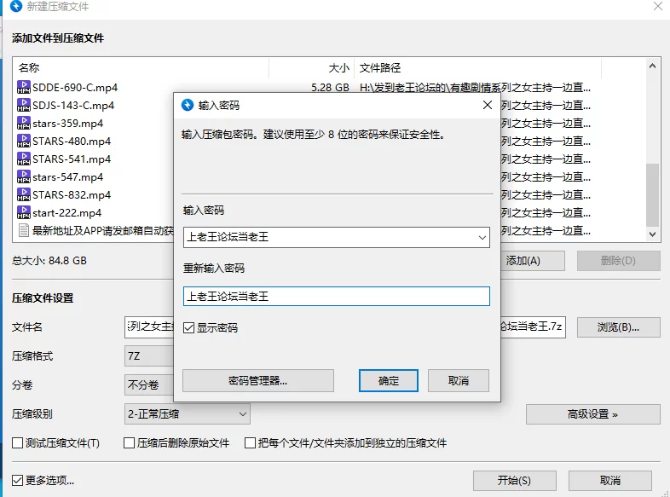This screenshot has width=670, height=497.
Task: Select the file name SDJS-143-C.mp4
Action: pyautogui.click(x=73, y=105)
